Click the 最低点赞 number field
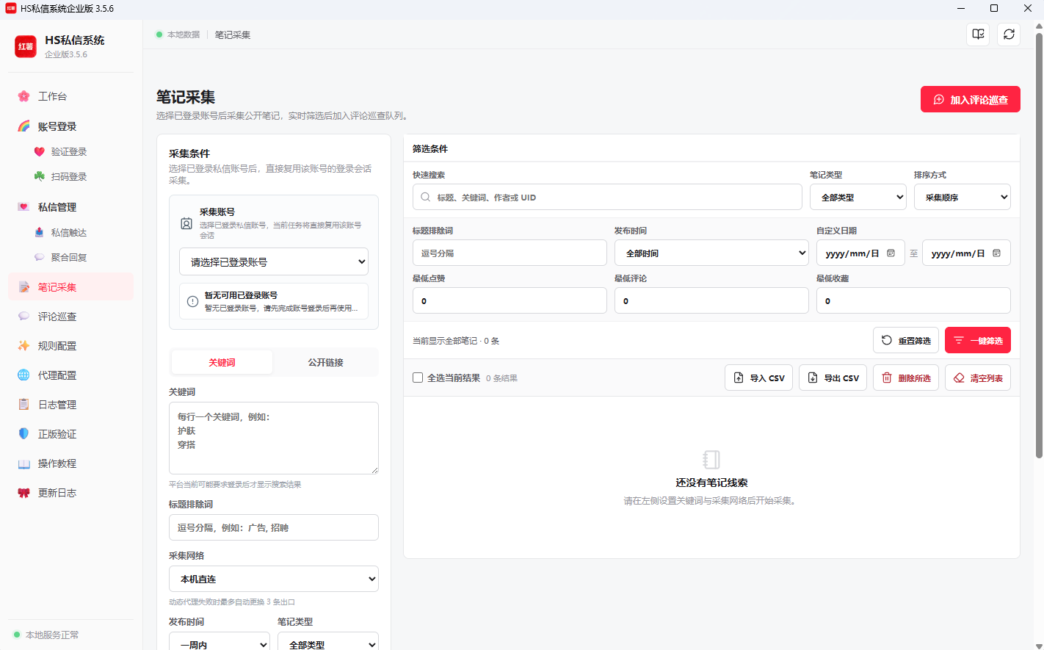The width and height of the screenshot is (1044, 650). coord(510,300)
